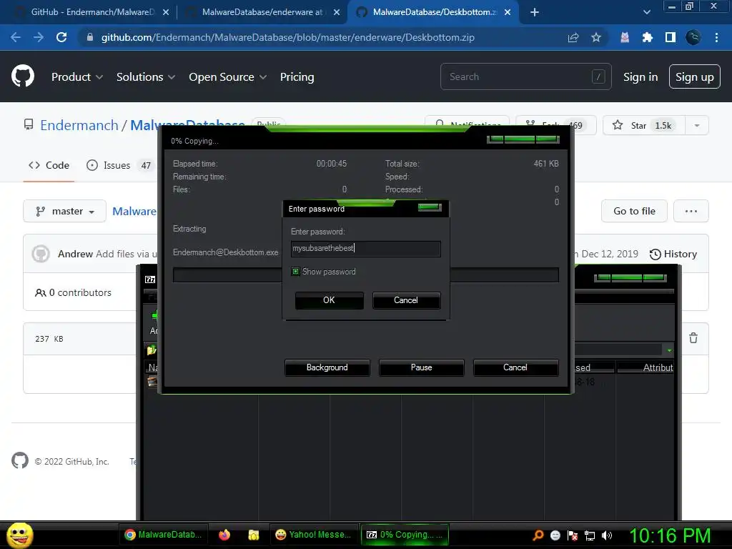732x549 pixels.
Task: Switch to MalwareDatabase/enderware tab
Action: point(262,12)
